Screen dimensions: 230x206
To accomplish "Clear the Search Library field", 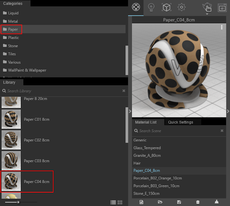I will pos(124,91).
